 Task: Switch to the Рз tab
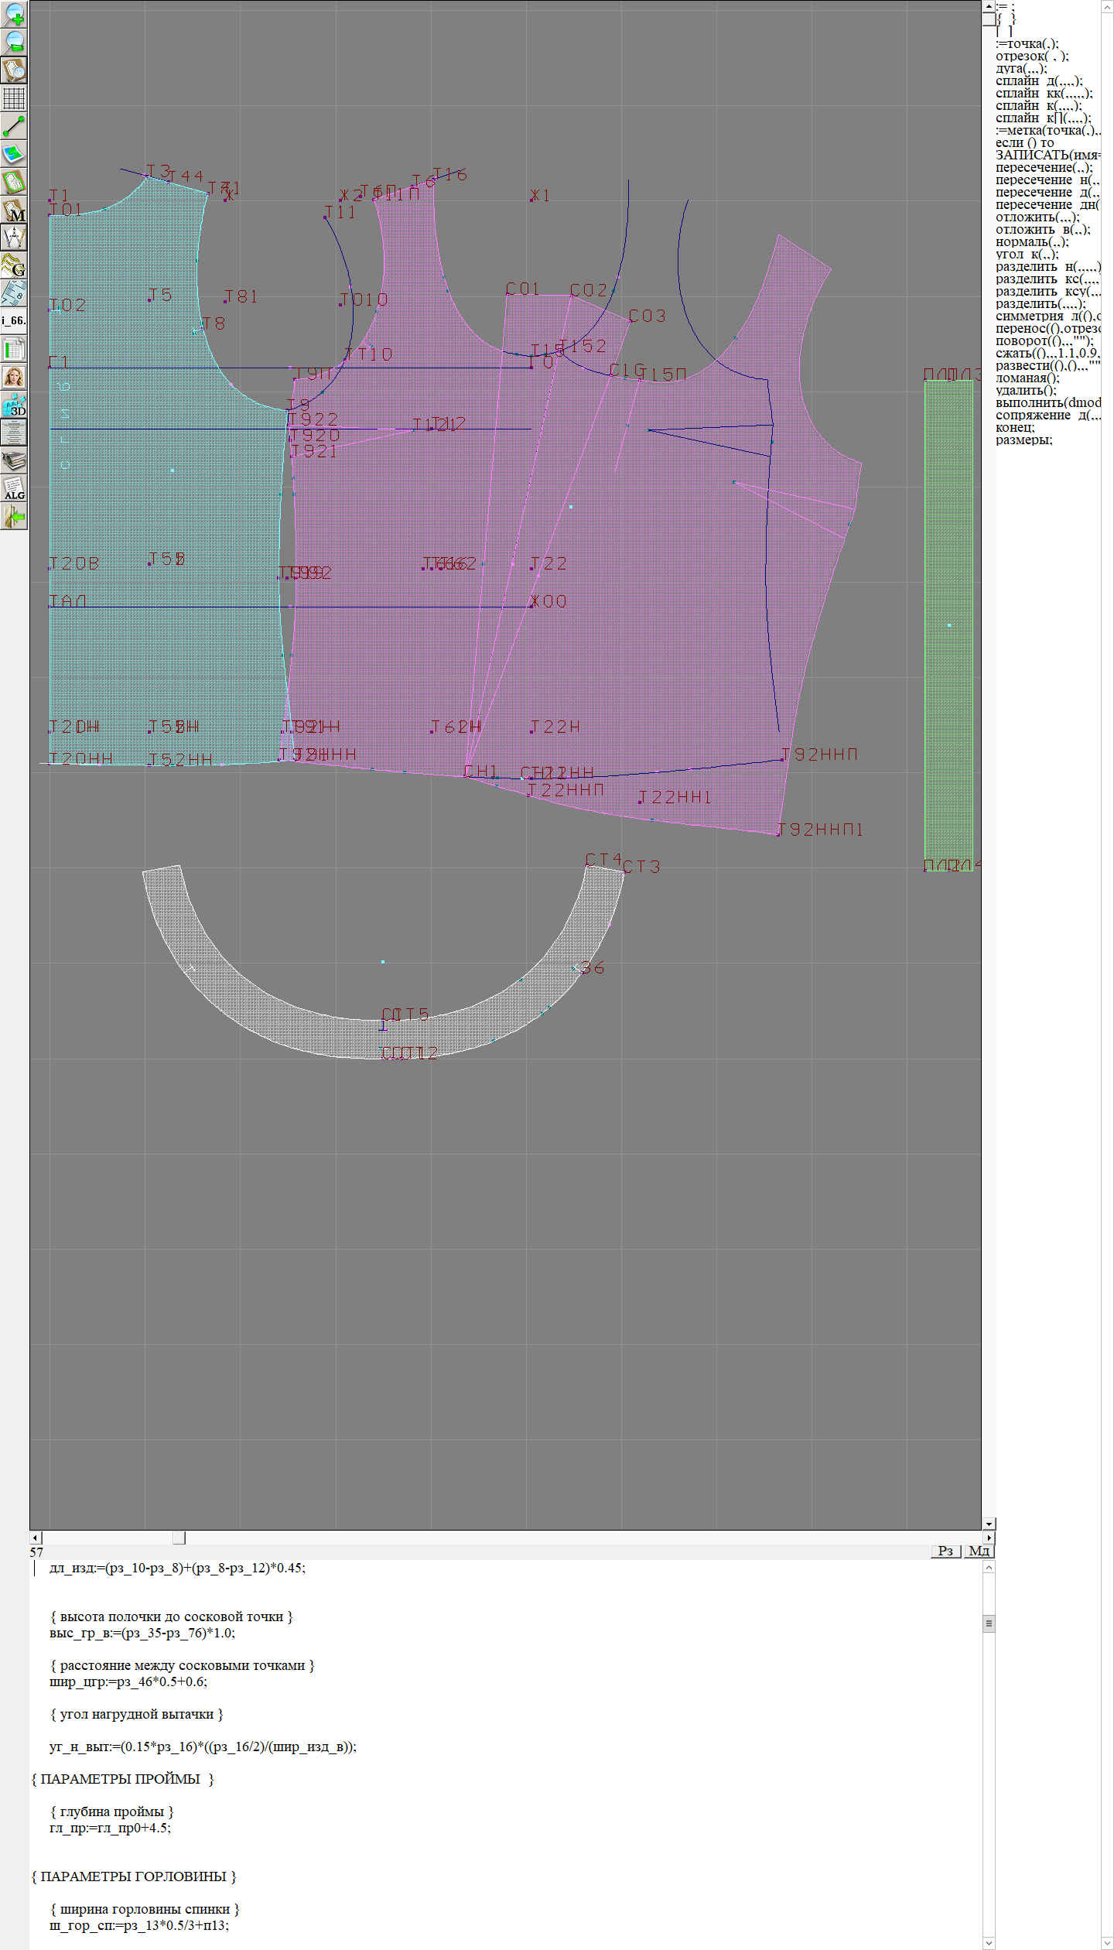(945, 1551)
